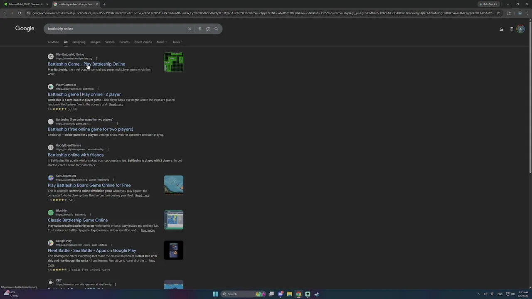Open Fleet Battle - Sea Battle Google Play link
Image resolution: width=532 pixels, height=299 pixels.
tap(92, 250)
